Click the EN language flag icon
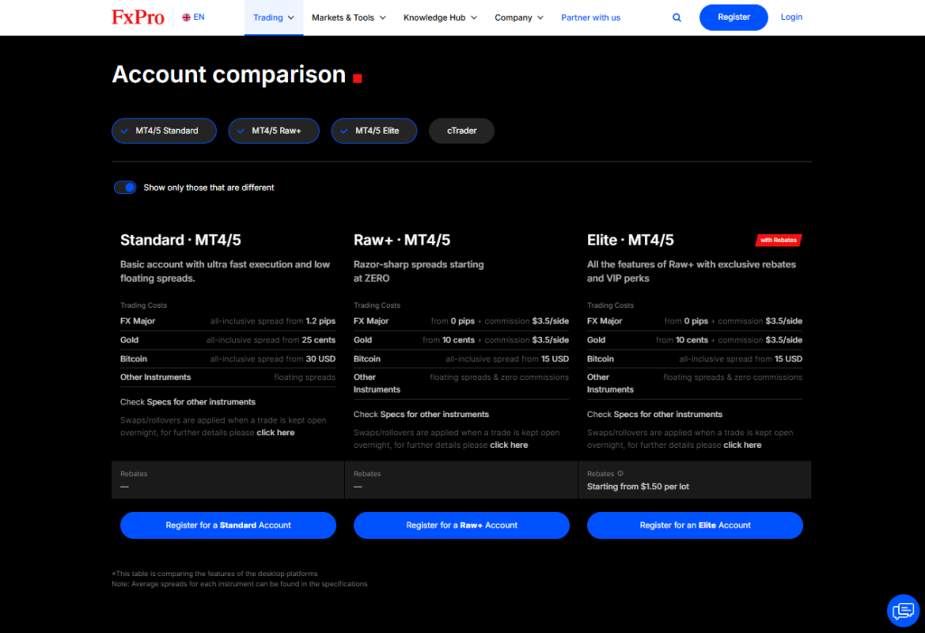925x633 pixels. [187, 16]
